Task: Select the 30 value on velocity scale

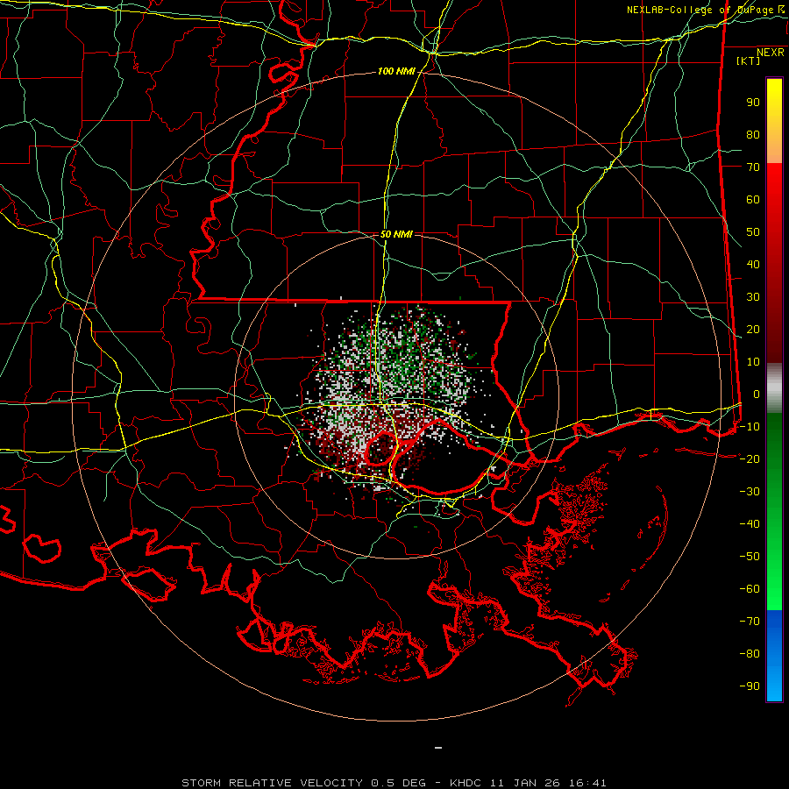Action: (753, 297)
